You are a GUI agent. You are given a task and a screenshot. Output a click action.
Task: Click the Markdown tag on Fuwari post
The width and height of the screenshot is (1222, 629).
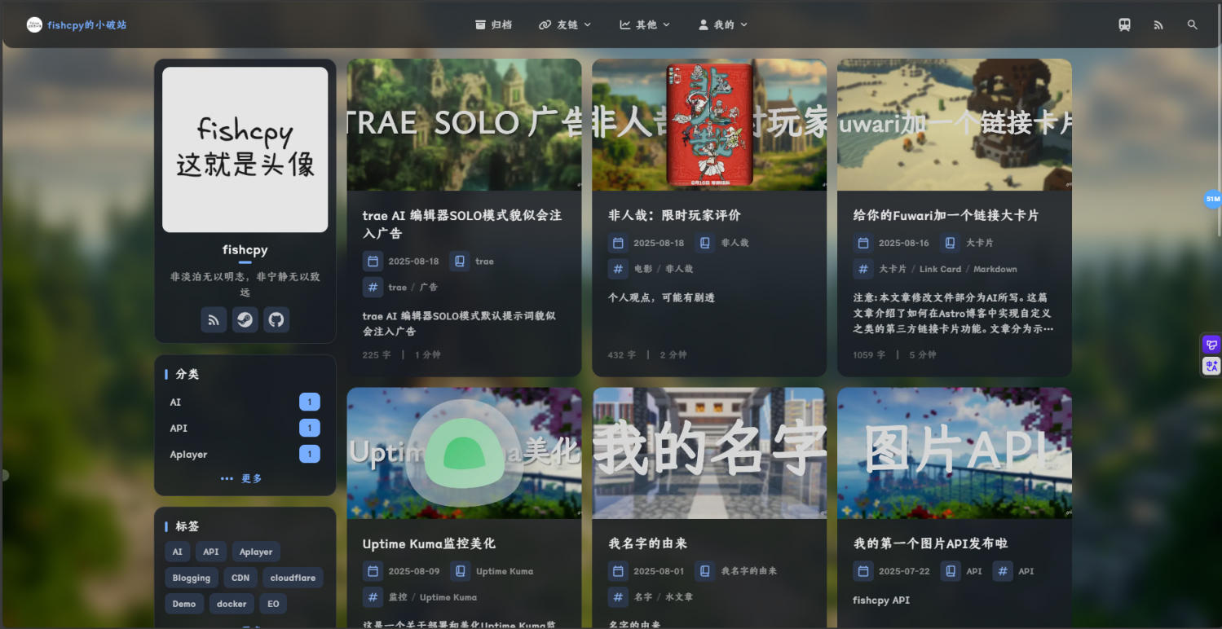point(995,269)
